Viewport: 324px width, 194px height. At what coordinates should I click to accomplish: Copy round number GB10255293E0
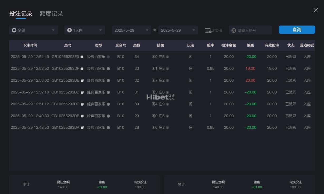pyautogui.click(x=82, y=57)
